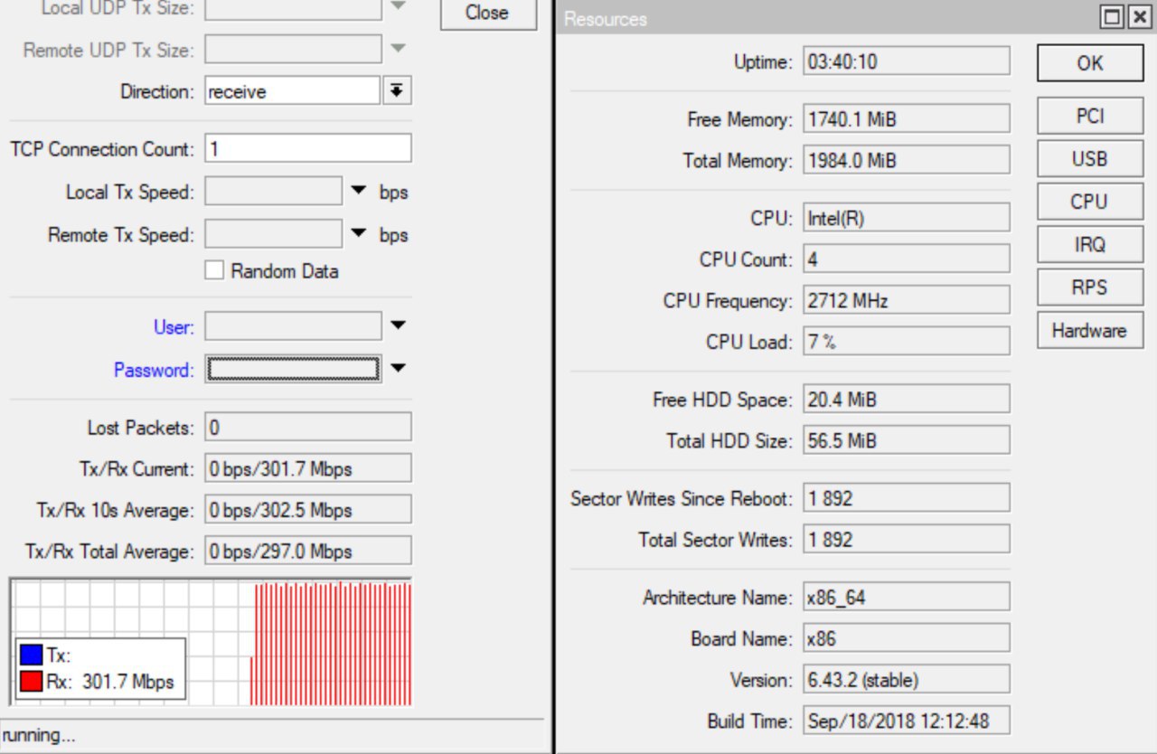Click the red Rx legend swatch
1157x754 pixels.
pos(32,682)
